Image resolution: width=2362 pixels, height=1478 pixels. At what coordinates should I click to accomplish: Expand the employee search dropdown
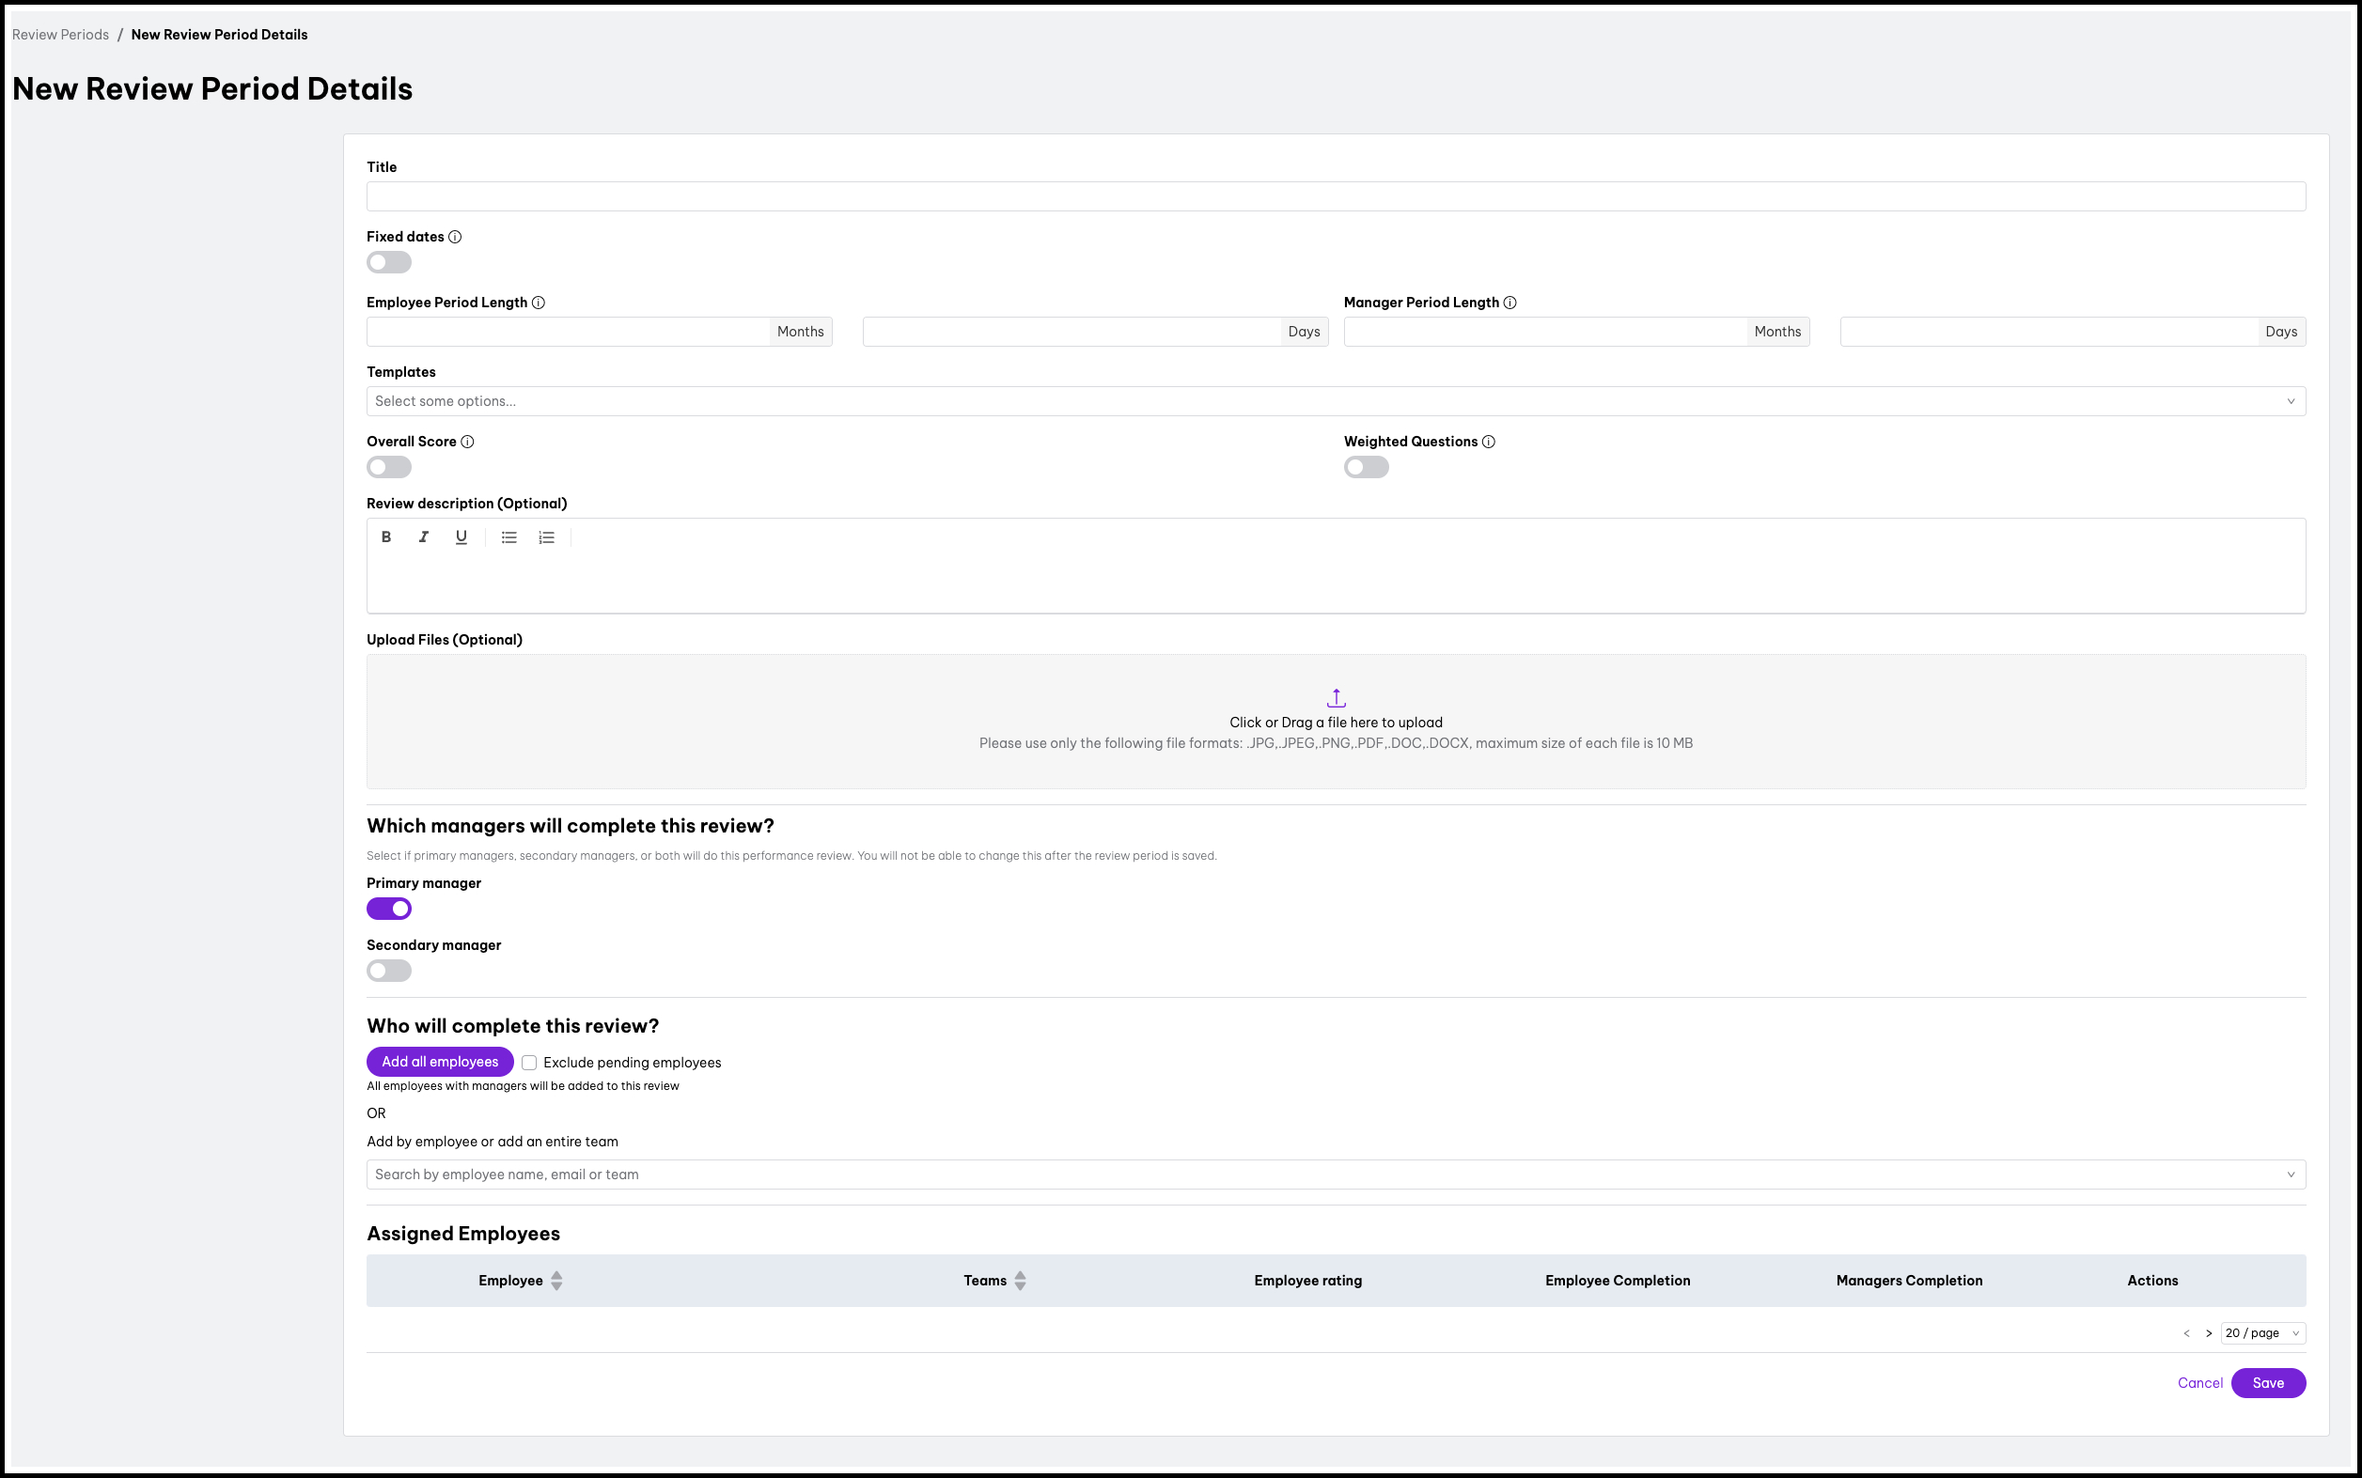(1336, 1174)
